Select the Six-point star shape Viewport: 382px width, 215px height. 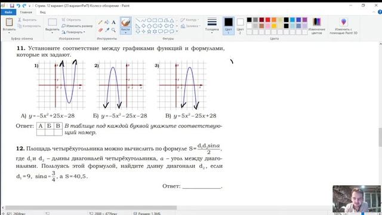click(x=155, y=32)
